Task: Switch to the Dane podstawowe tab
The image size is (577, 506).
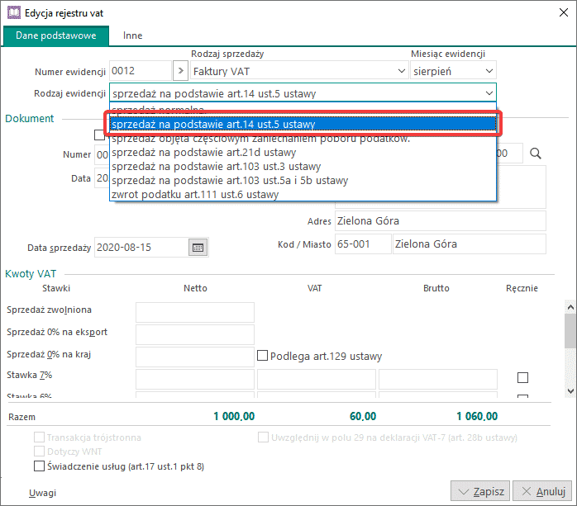Action: 56,35
